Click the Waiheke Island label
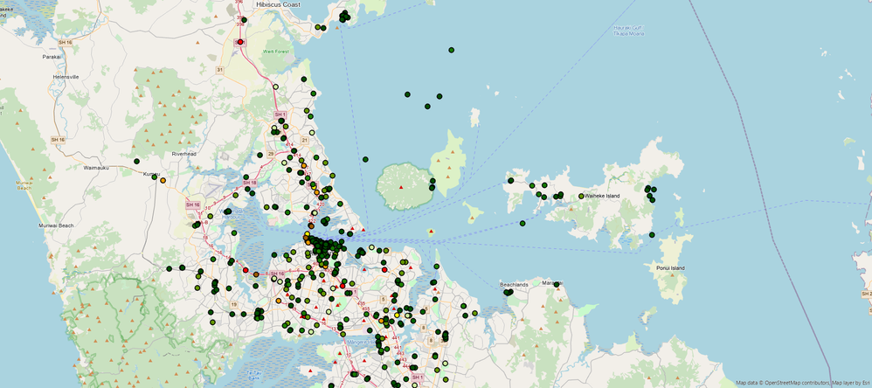This screenshot has height=388, width=872. [602, 196]
